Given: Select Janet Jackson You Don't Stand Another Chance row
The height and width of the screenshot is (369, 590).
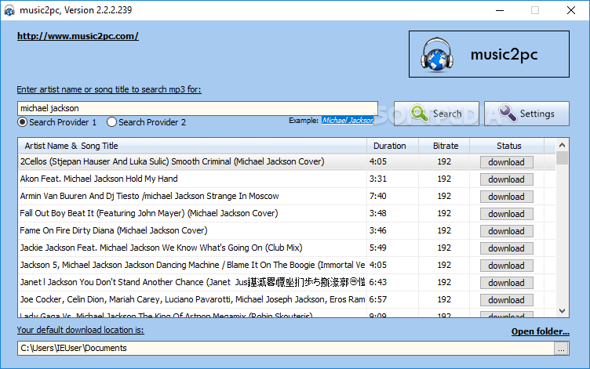Looking at the screenshot, I should 286,283.
